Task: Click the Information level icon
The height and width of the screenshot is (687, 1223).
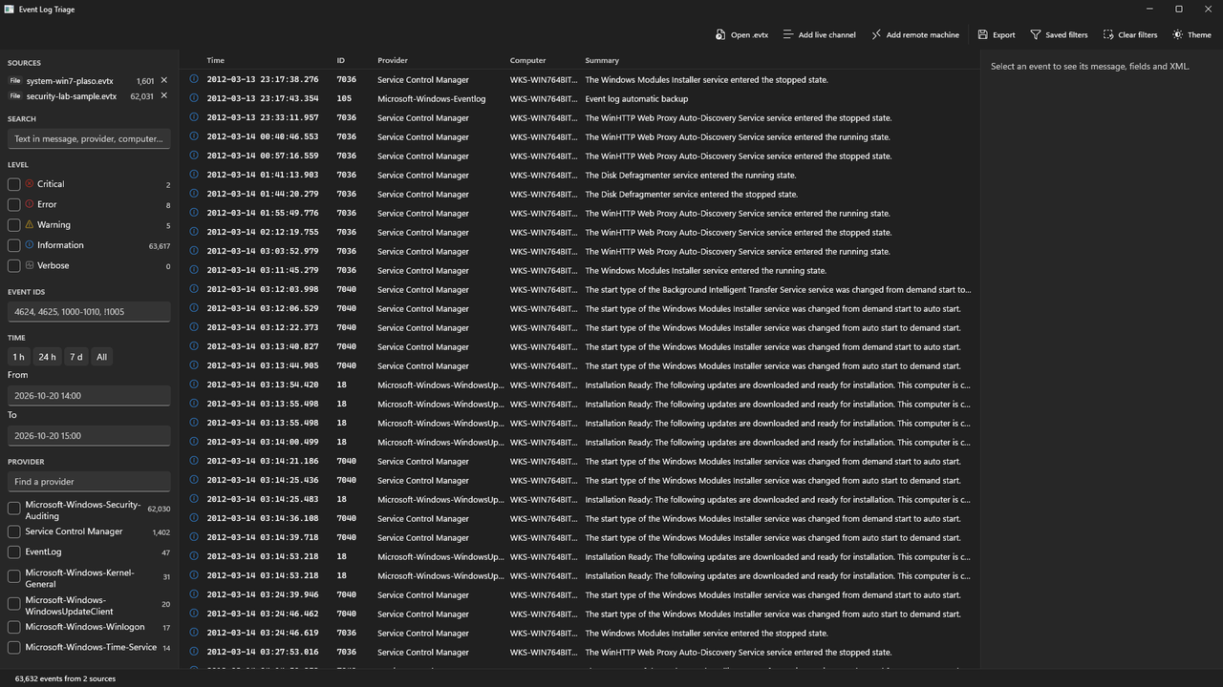Action: [x=30, y=245]
